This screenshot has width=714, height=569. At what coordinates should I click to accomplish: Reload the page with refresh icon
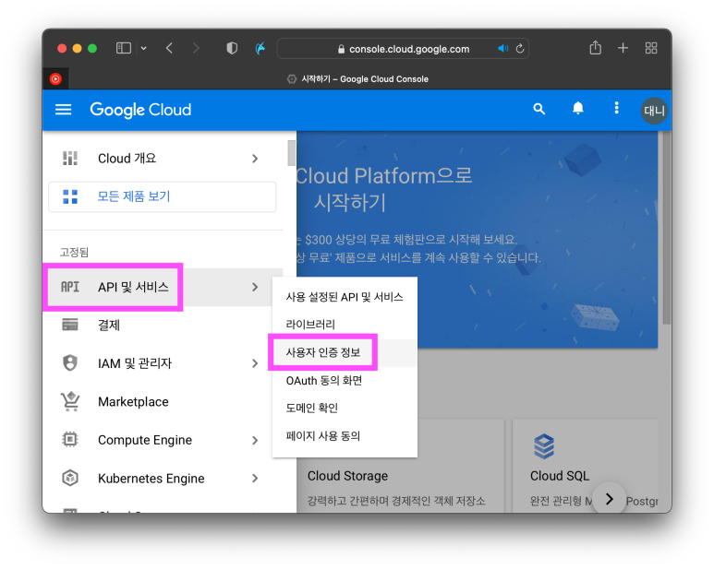pyautogui.click(x=520, y=48)
